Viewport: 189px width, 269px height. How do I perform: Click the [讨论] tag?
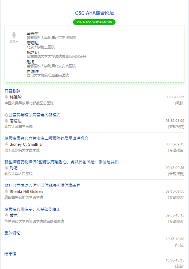pyautogui.click(x=180, y=245)
